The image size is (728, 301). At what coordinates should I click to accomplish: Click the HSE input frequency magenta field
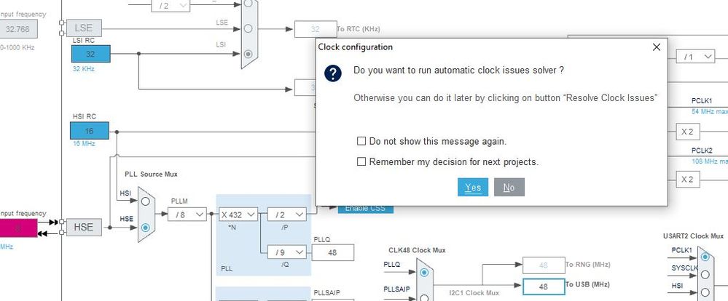tap(18, 228)
